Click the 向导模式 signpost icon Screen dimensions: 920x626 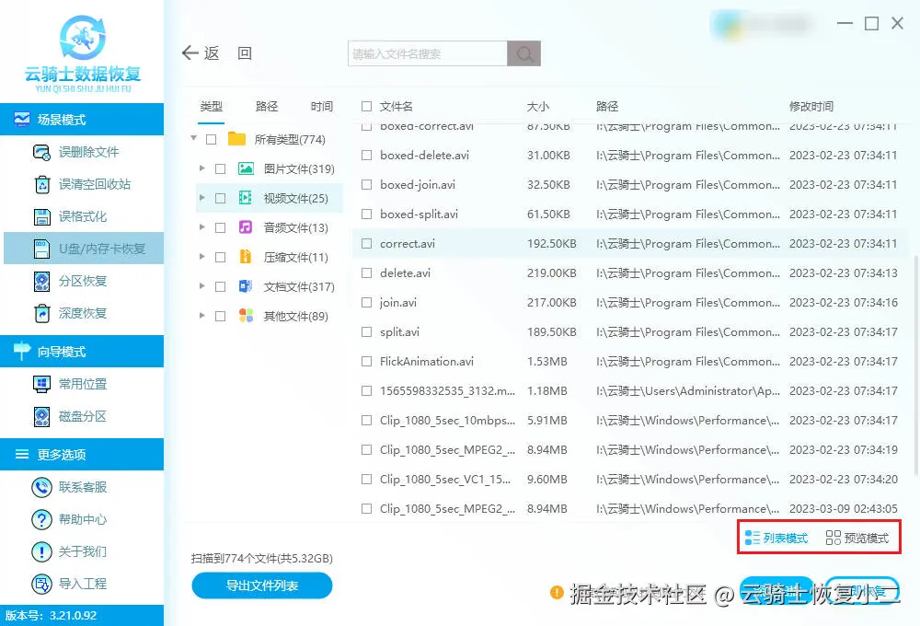tap(22, 351)
